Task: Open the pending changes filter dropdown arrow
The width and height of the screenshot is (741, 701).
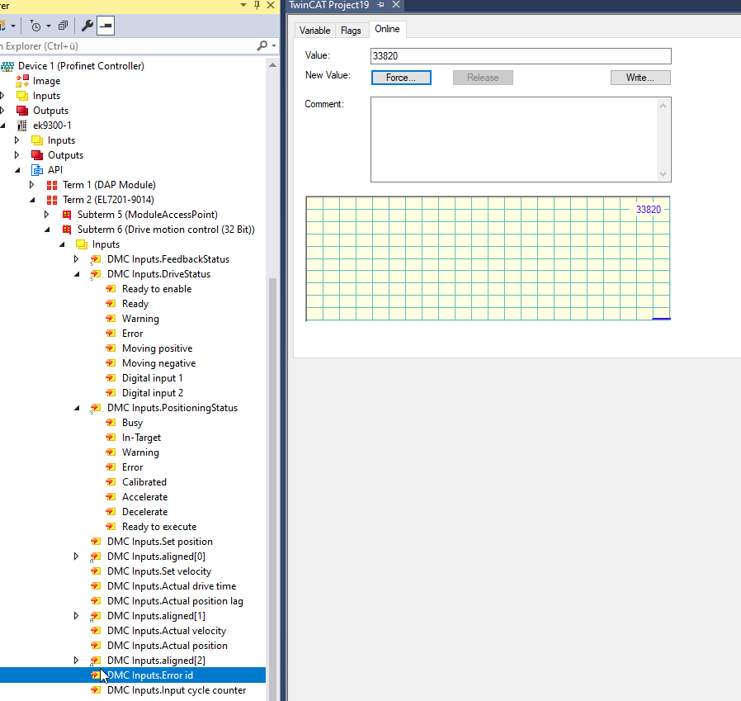Action: tap(49, 26)
